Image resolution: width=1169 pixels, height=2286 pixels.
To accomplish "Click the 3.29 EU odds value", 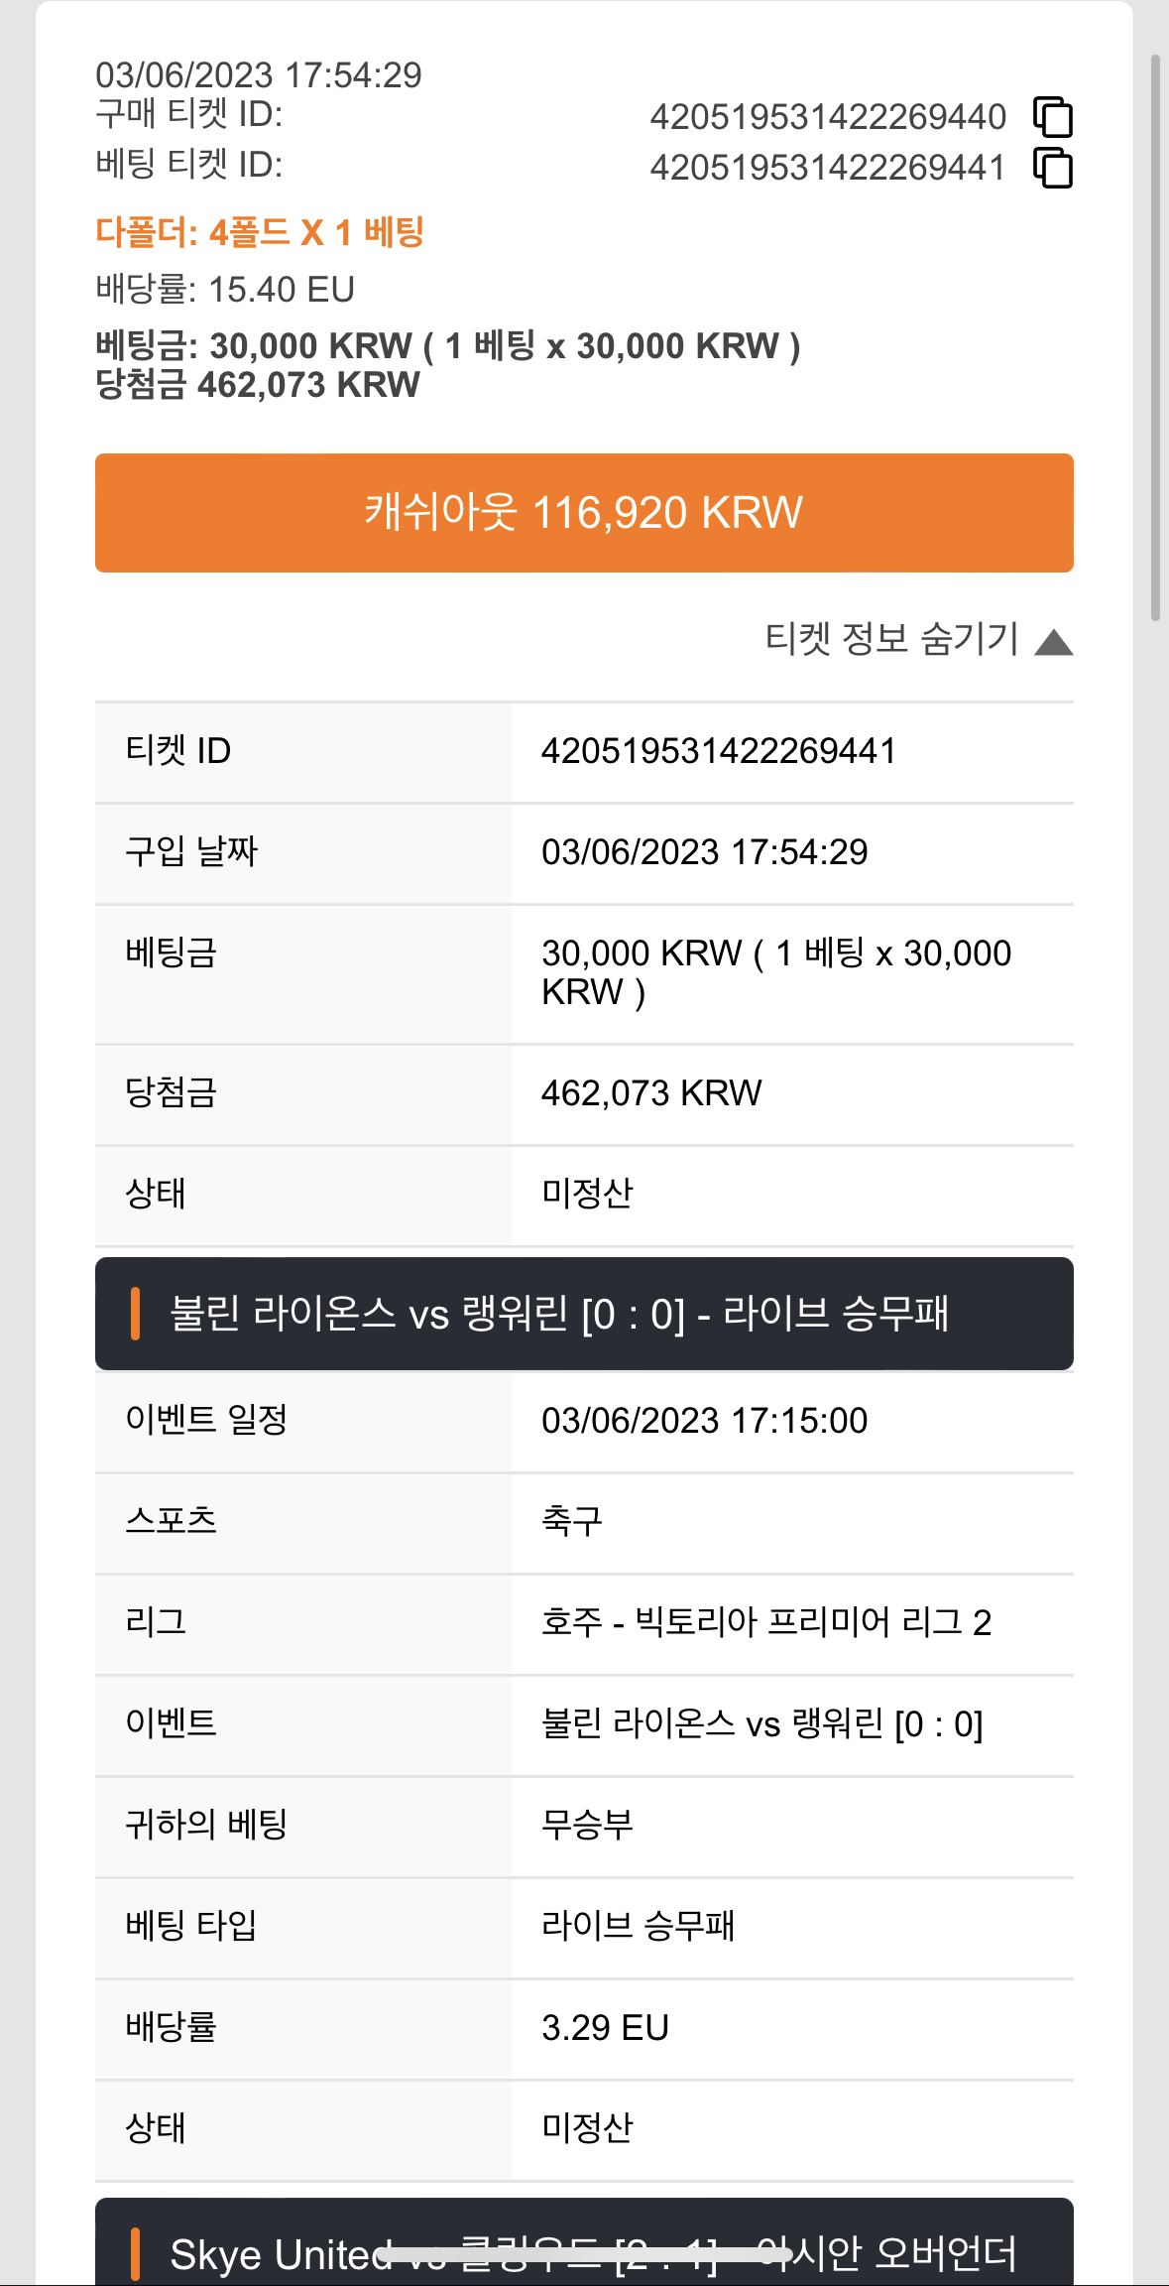I will click(x=605, y=2027).
